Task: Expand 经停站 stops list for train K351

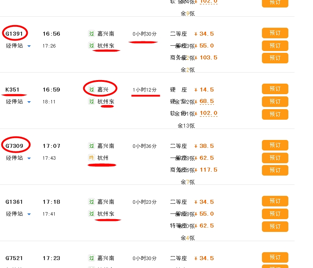Action: pos(18,102)
